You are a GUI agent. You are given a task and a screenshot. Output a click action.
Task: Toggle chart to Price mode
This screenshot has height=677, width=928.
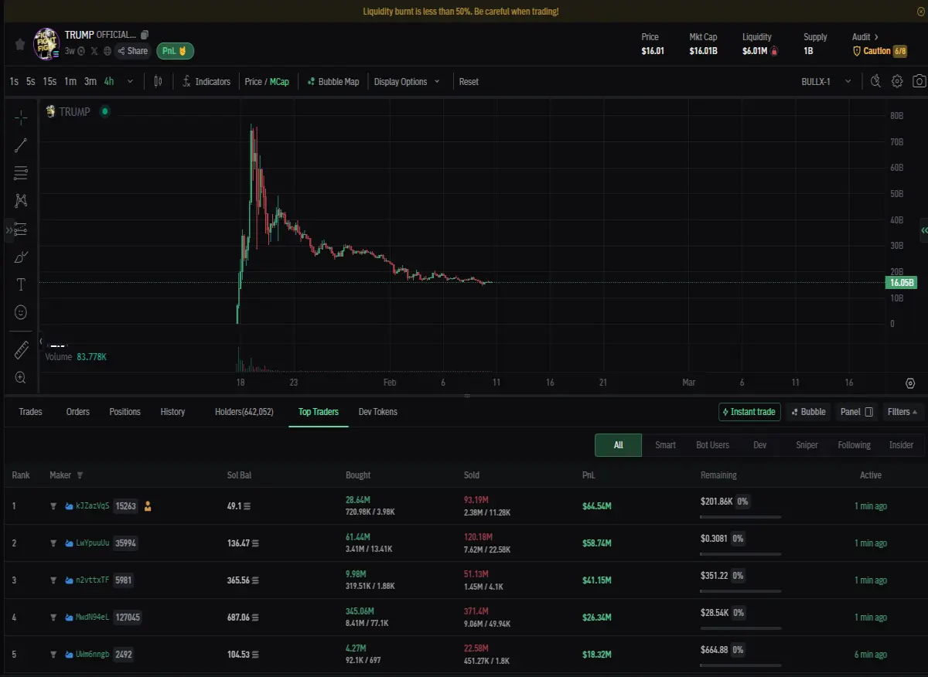click(x=254, y=81)
